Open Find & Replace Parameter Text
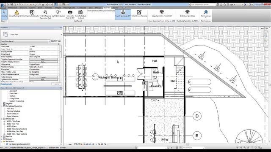This screenshot has width=271, height=152. tap(45, 14)
